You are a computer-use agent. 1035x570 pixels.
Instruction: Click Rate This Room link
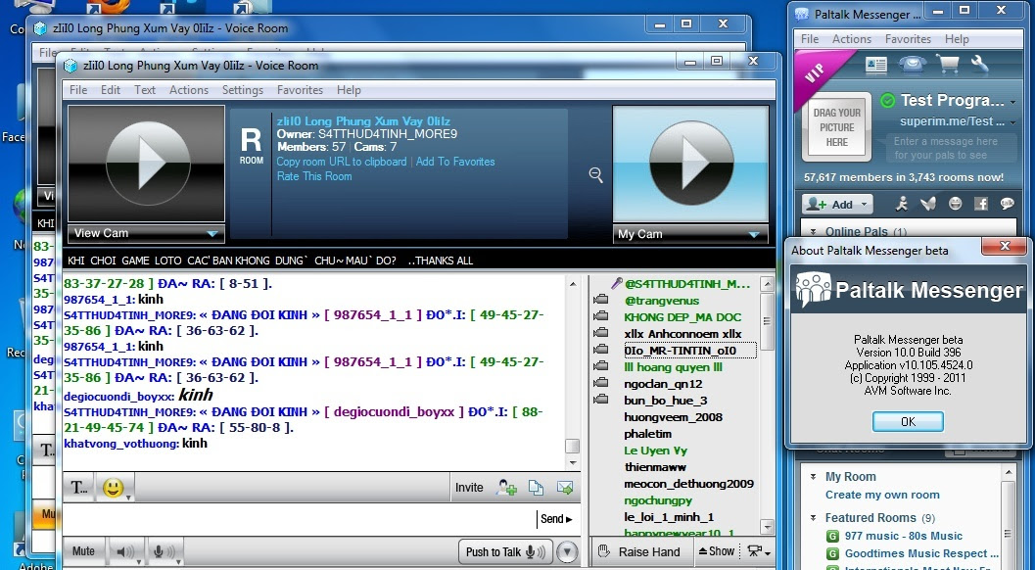point(314,176)
